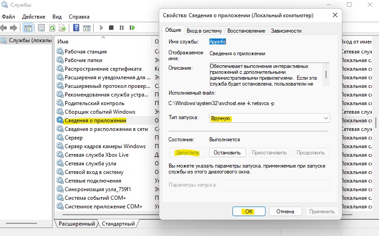
Task: Switch to the Общие tab
Action: (173, 30)
